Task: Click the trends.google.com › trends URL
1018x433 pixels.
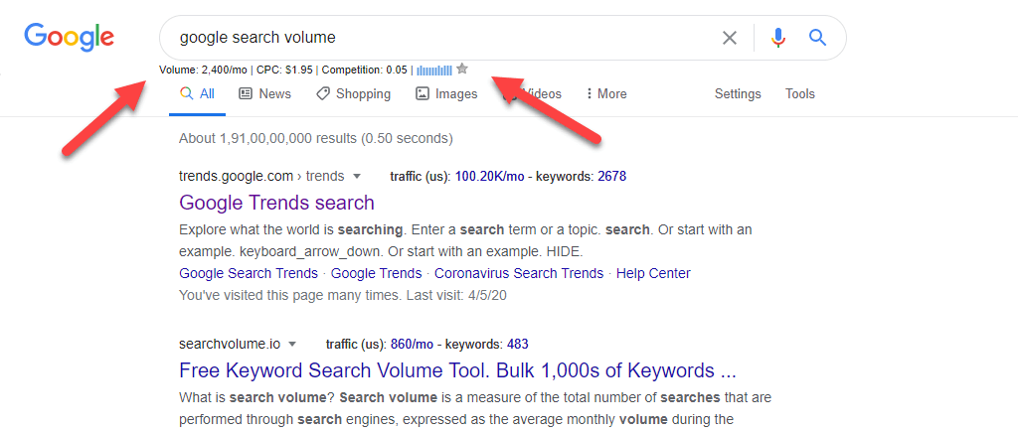Action: 262,177
